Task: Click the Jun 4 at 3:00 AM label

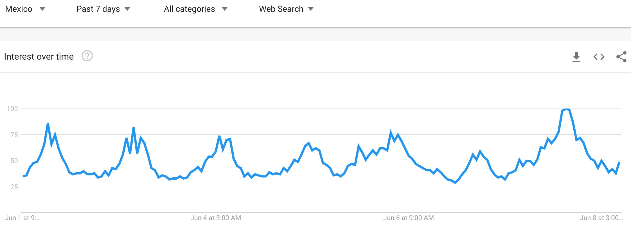Action: point(216,218)
